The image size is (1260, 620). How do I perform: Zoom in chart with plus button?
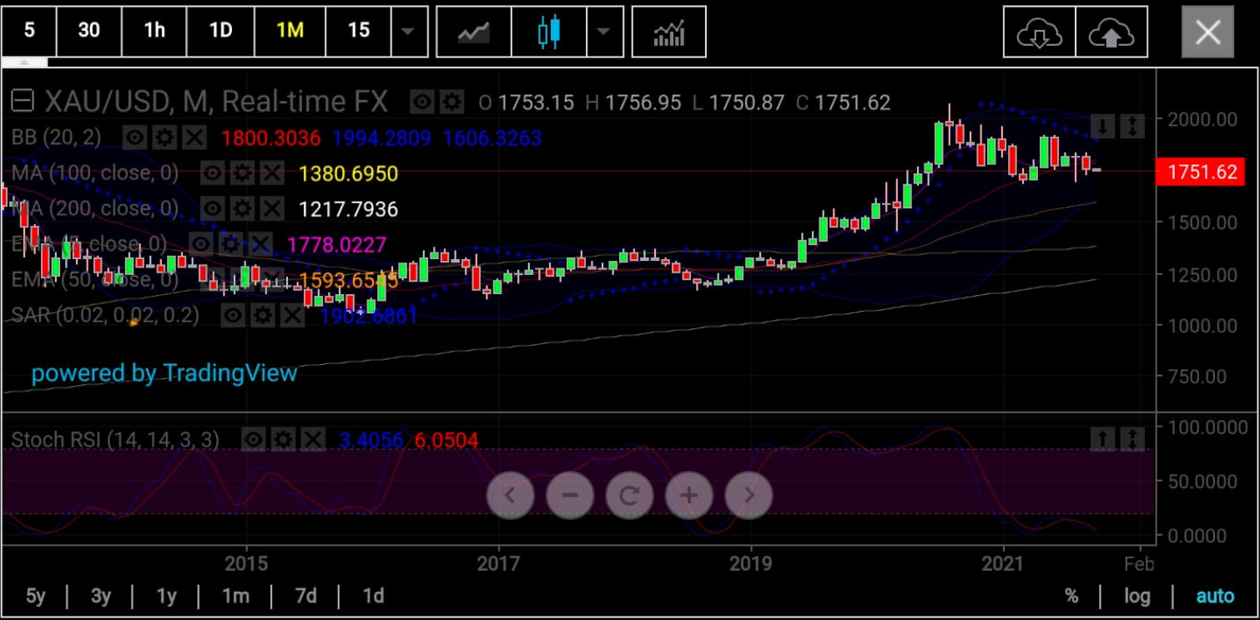pos(689,495)
